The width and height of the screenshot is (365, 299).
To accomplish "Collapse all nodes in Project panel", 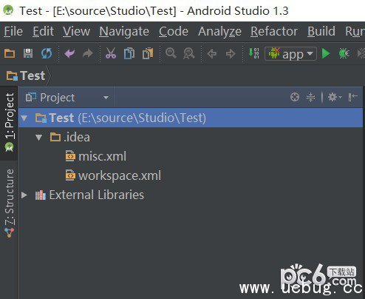I will 311,97.
